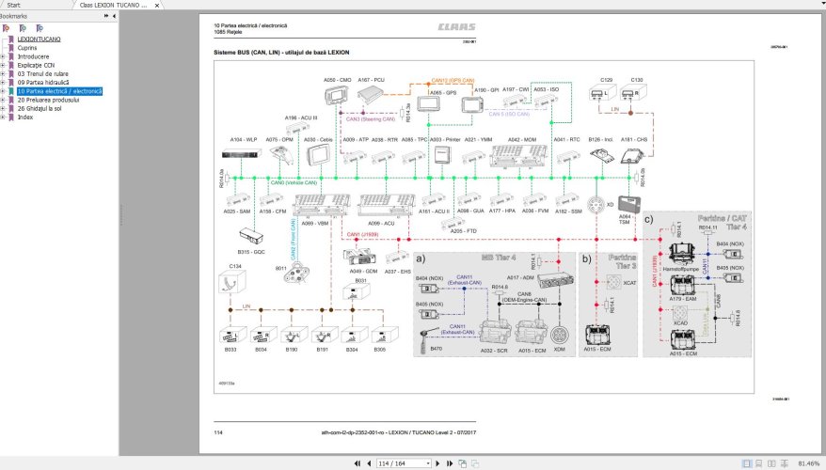The height and width of the screenshot is (470, 826).
Task: Click the purple bookmark icon beside Cuprins
Action: 11,48
